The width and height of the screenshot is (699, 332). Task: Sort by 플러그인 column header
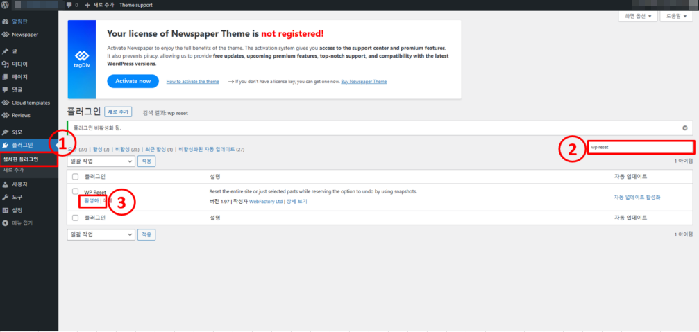pyautogui.click(x=95, y=177)
